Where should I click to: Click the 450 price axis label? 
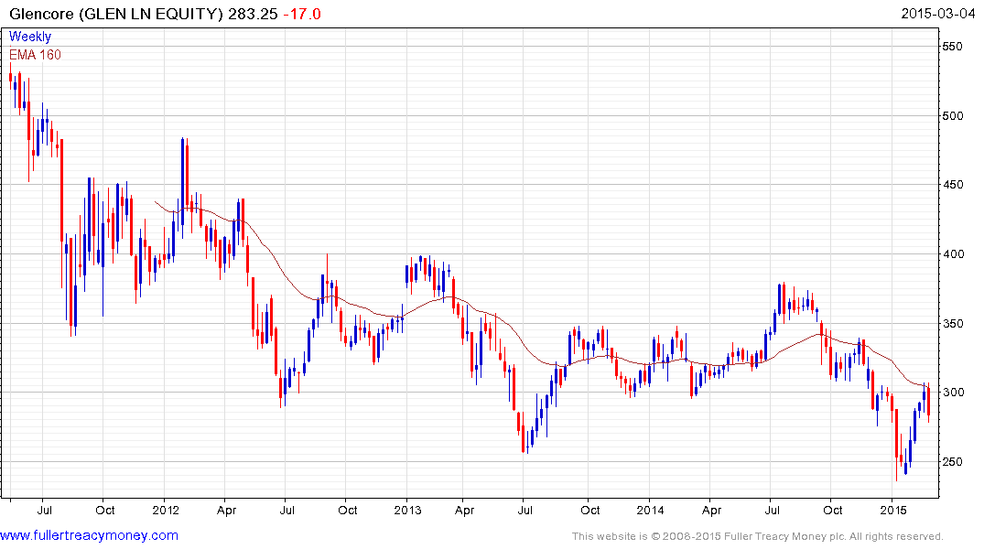953,185
